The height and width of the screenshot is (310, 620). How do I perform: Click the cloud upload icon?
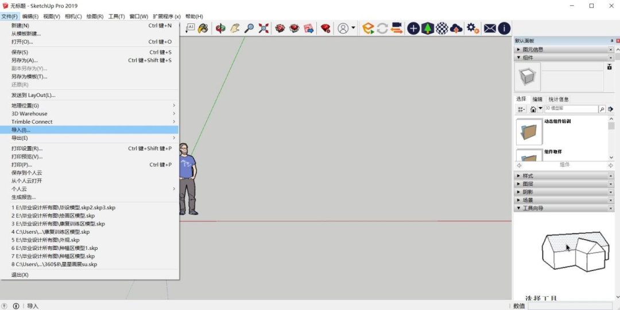pos(456,28)
